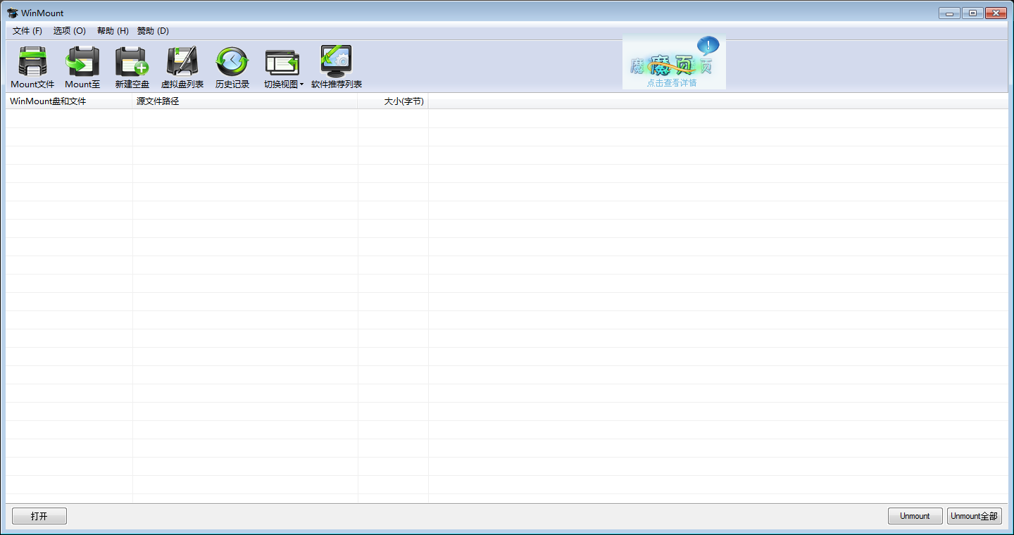Sort by 源文件路径 column header
This screenshot has width=1014, height=535.
click(x=245, y=101)
